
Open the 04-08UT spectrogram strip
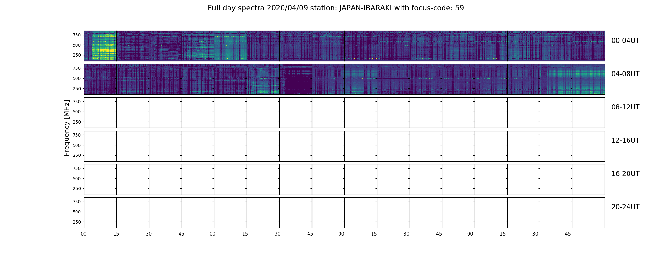344,79
